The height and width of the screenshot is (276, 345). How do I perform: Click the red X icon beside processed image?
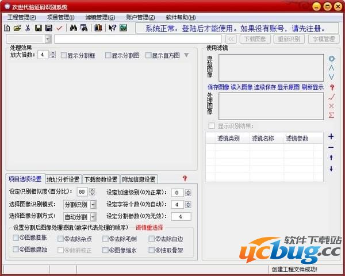click(331, 106)
